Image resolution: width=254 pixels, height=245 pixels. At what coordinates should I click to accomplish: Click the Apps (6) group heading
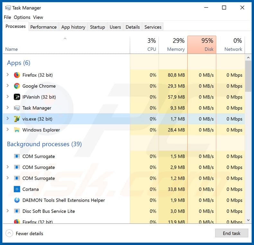pos(19,63)
